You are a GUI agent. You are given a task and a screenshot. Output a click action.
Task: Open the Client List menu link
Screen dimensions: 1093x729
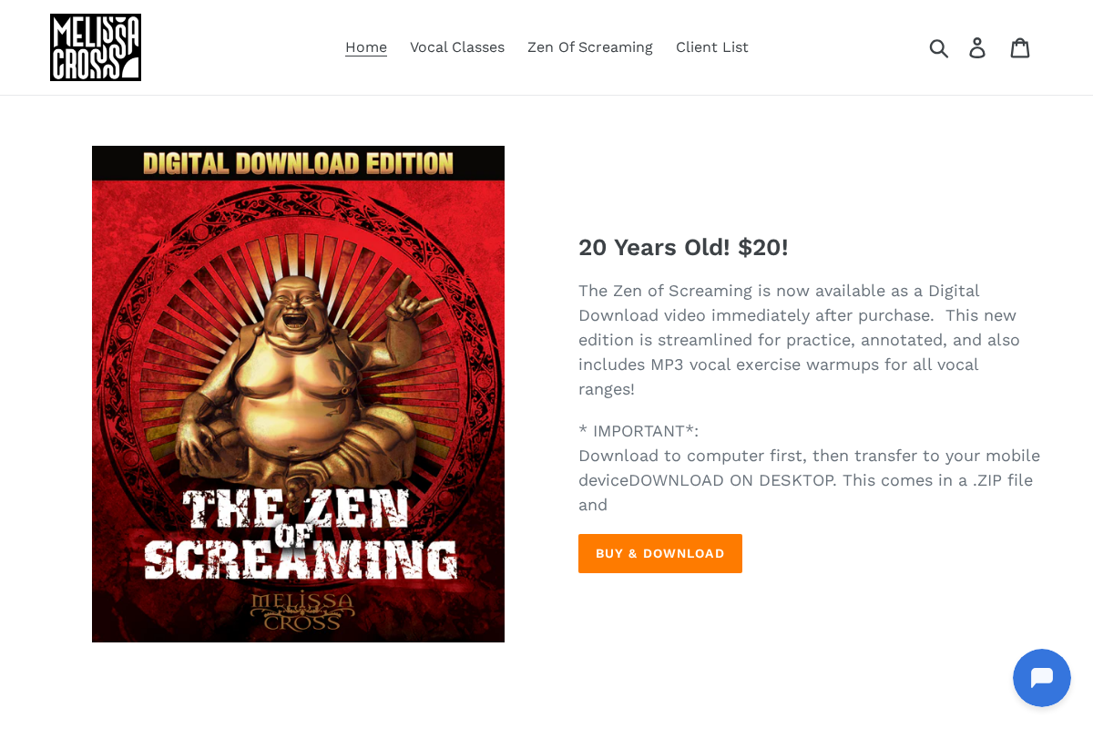tap(712, 47)
